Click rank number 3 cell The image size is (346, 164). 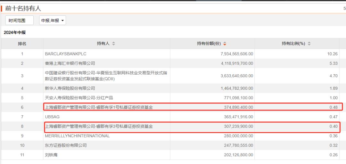(x=22, y=76)
